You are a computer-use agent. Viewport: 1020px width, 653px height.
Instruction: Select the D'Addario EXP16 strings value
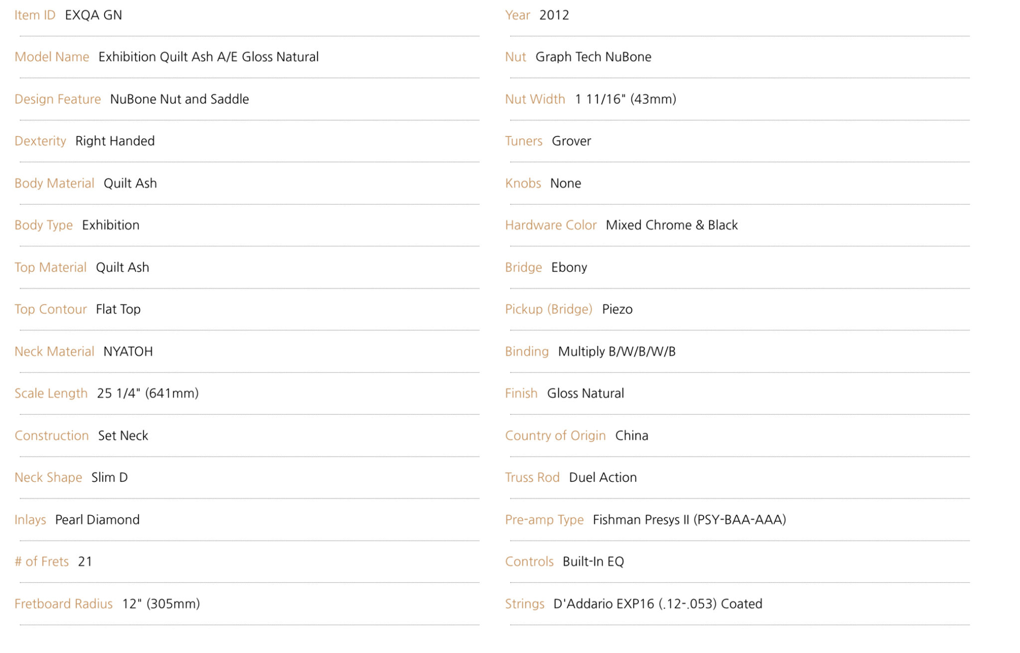[x=657, y=604]
